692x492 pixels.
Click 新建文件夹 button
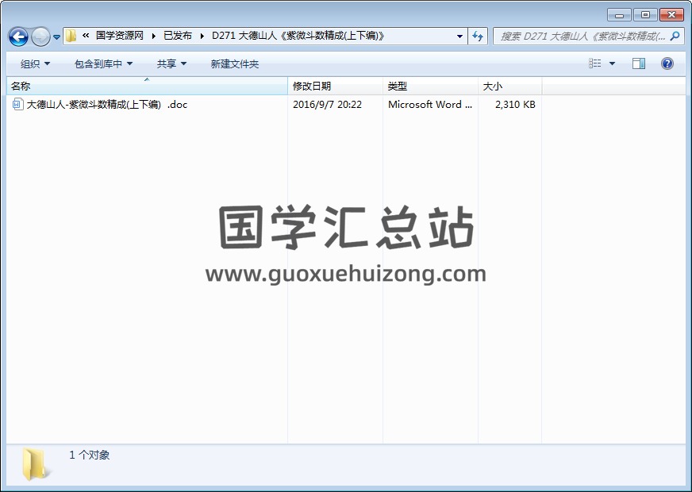pos(235,64)
